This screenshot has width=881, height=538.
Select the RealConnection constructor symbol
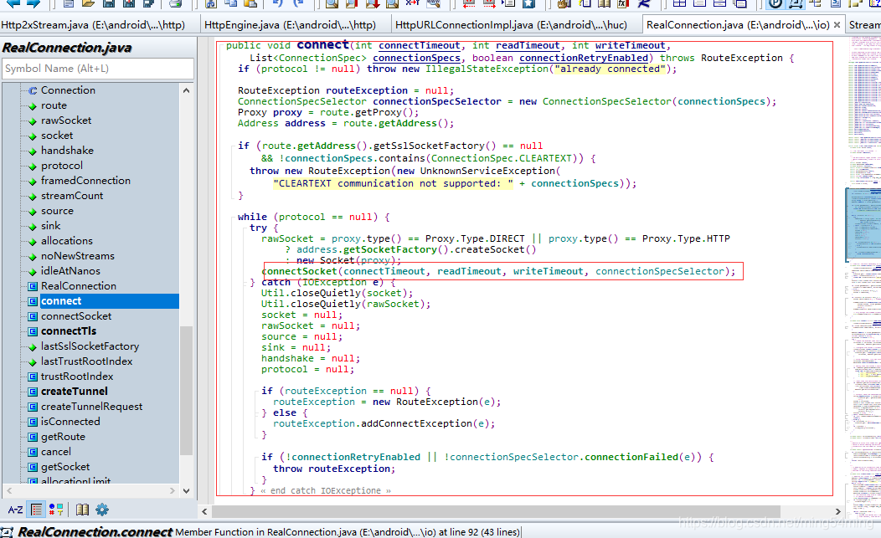[x=78, y=286]
